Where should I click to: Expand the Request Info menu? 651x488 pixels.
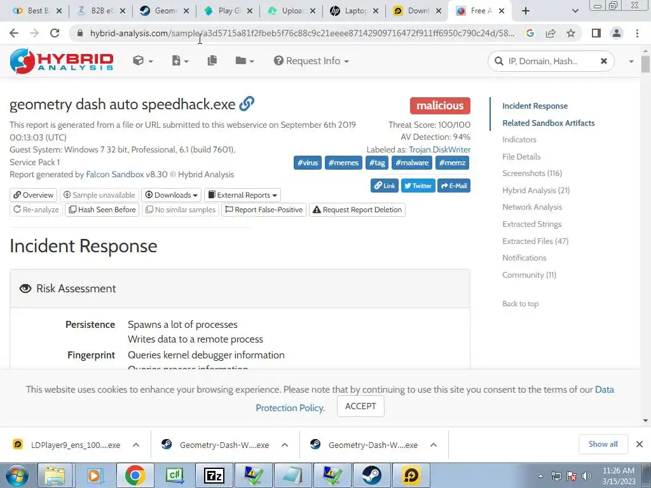point(311,61)
